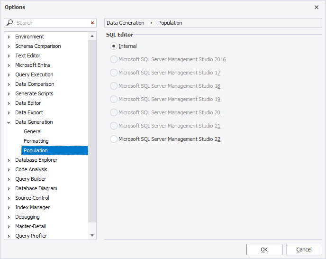Expand the Master-Detail node arrow
The width and height of the screenshot is (326, 259).
(x=9, y=227)
